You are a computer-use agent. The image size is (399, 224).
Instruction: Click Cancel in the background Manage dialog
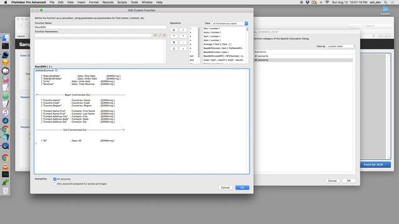coord(332,180)
